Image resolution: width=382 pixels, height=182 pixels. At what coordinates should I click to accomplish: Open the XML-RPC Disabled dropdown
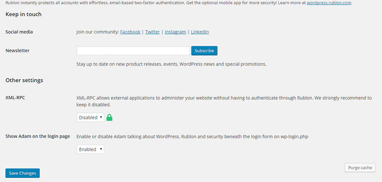point(90,118)
